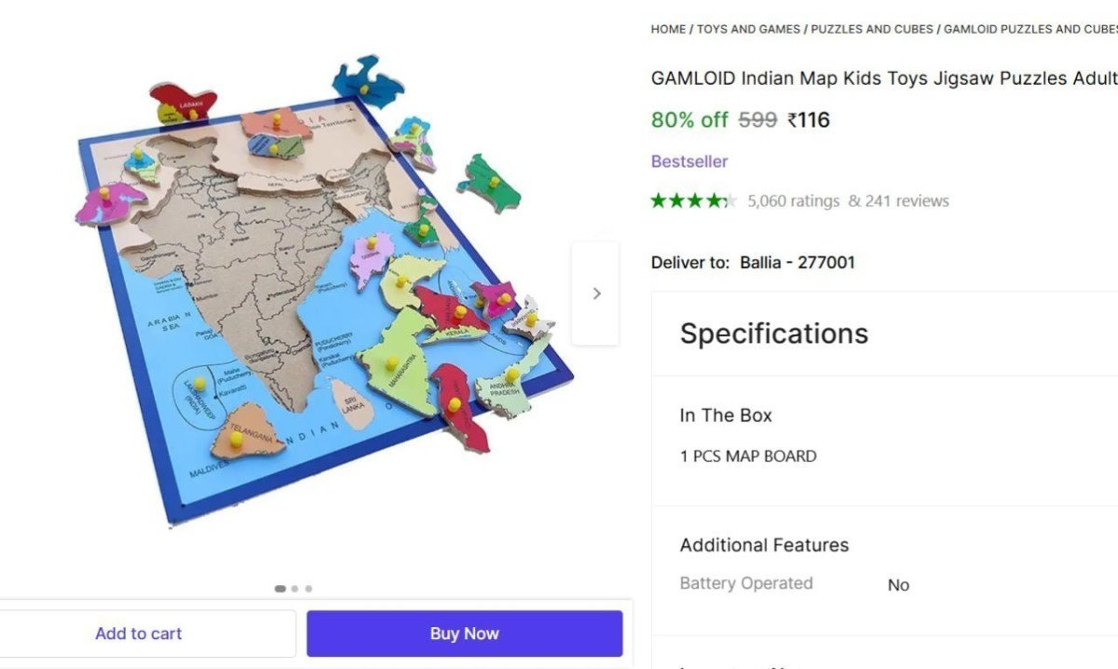Open TOYS AND GAMES breadcrumb
1118x669 pixels.
749,29
